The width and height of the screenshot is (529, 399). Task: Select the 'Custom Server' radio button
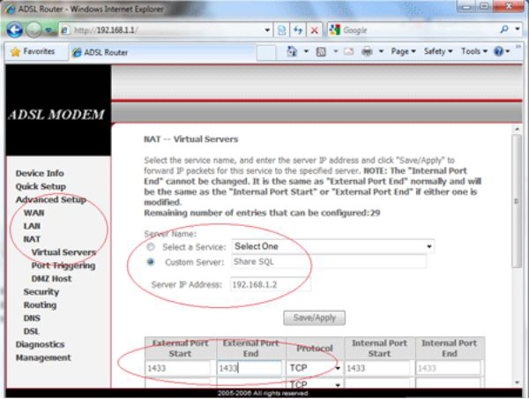[151, 262]
